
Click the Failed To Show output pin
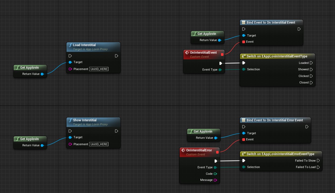pyautogui.click(x=318, y=161)
